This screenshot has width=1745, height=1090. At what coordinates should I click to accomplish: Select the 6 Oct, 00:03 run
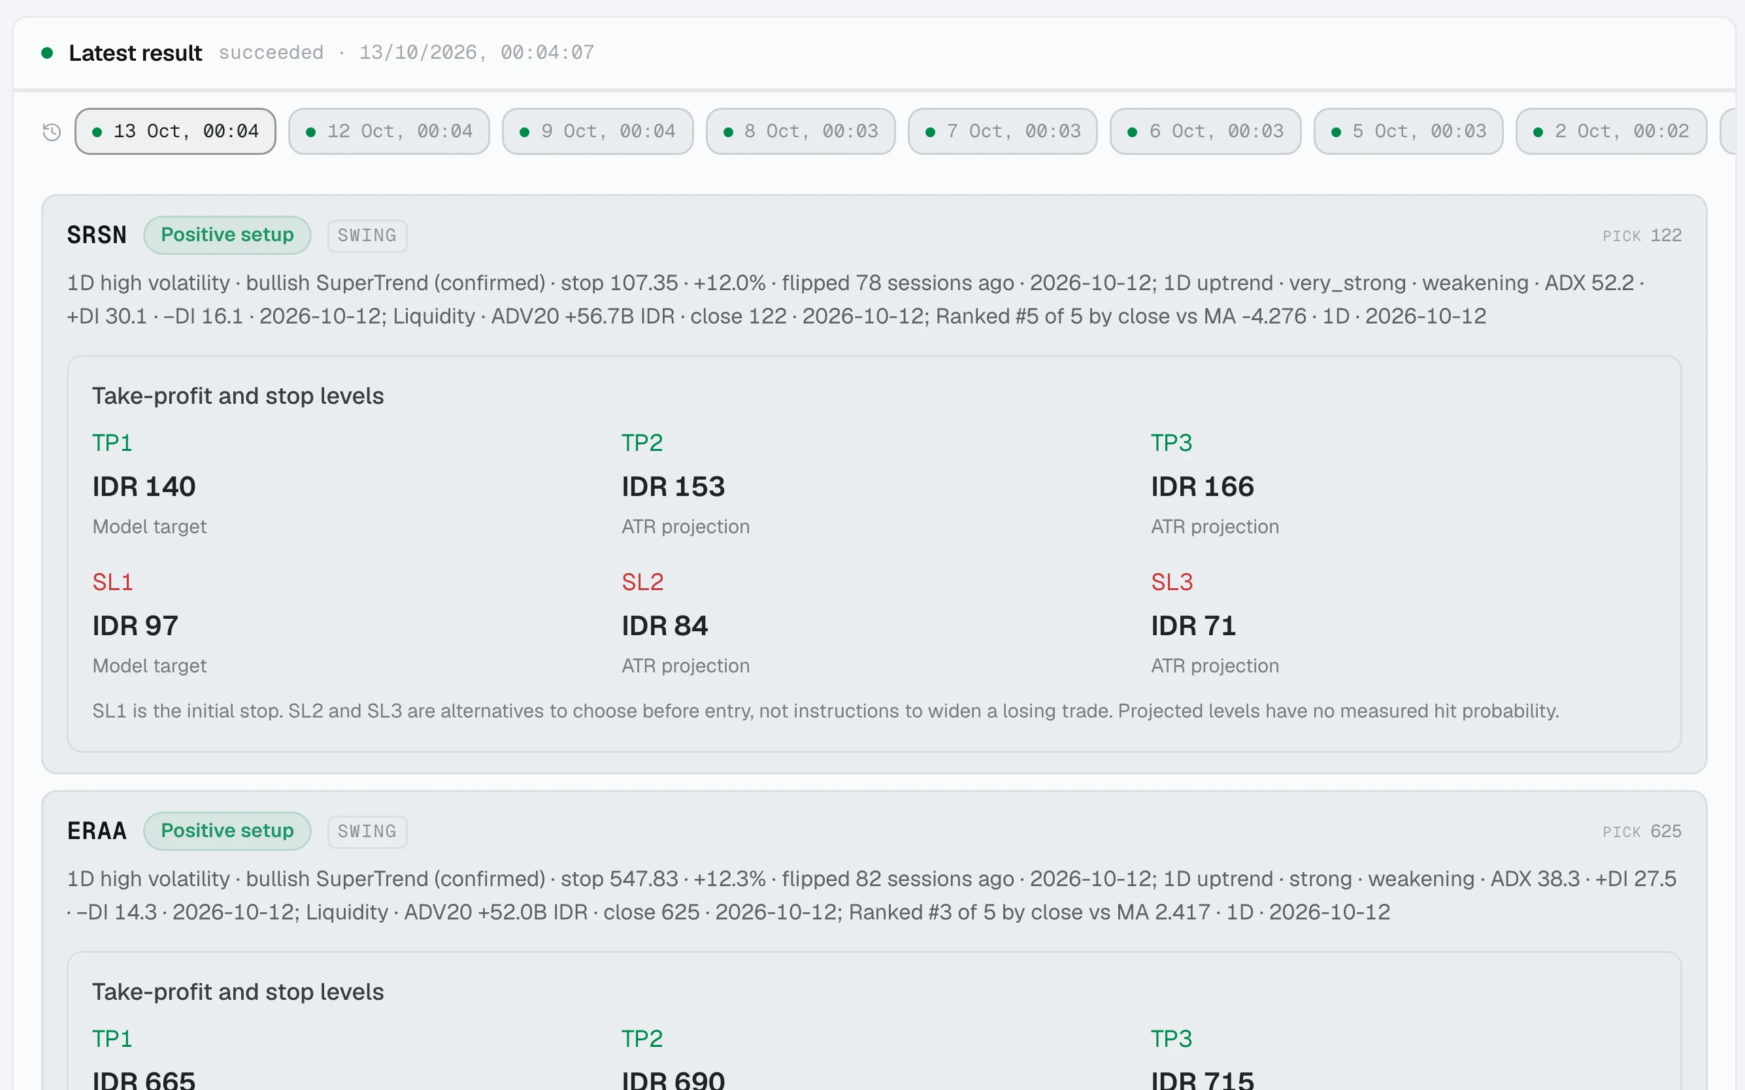pyautogui.click(x=1205, y=131)
